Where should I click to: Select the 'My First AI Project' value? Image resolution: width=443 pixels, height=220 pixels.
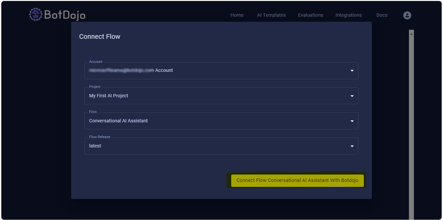tap(109, 96)
